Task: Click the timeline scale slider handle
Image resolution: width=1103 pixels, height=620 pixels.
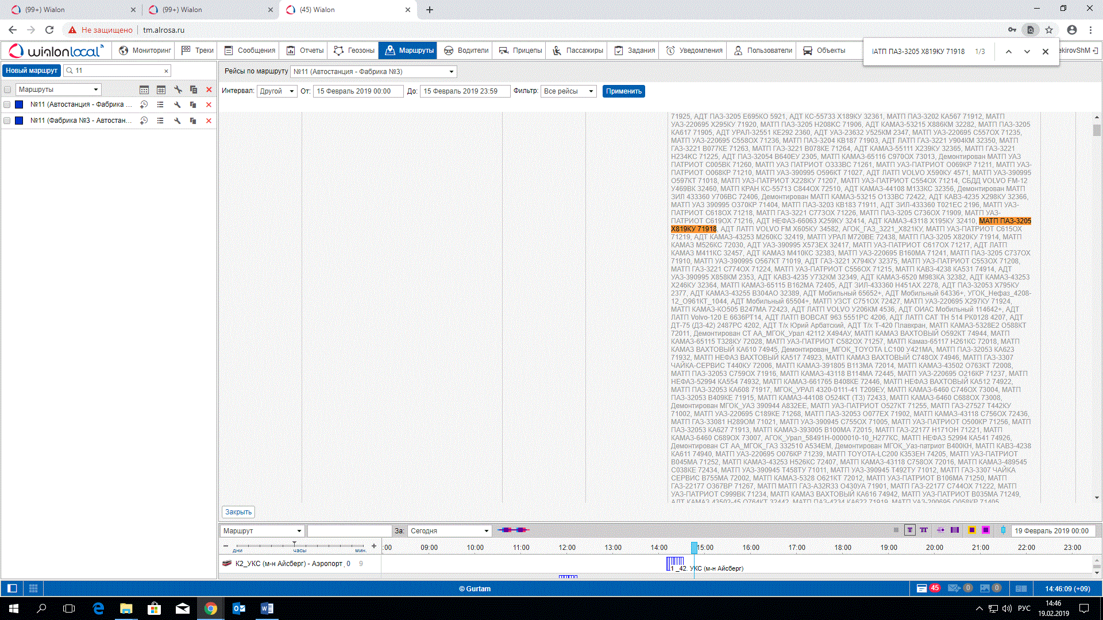Action: pos(294,544)
